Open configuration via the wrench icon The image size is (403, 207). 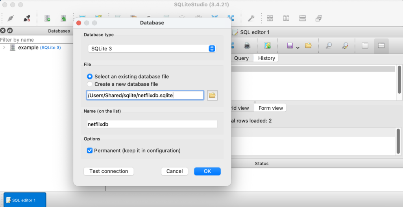[x=251, y=18]
